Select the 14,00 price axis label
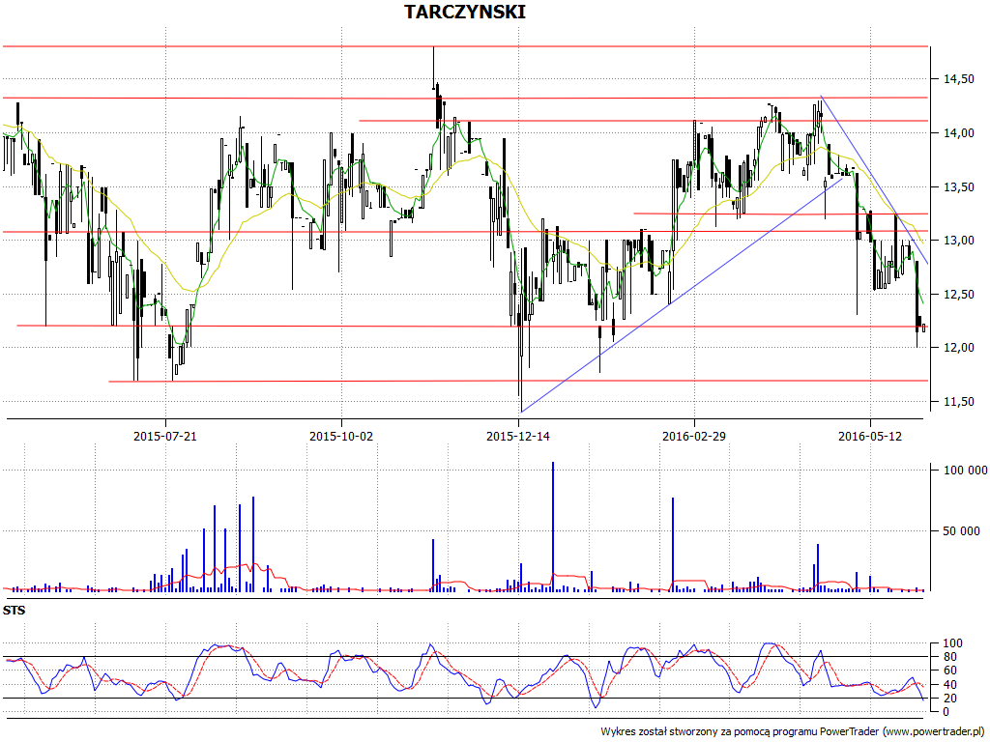This screenshot has height=742, width=990. (958, 132)
